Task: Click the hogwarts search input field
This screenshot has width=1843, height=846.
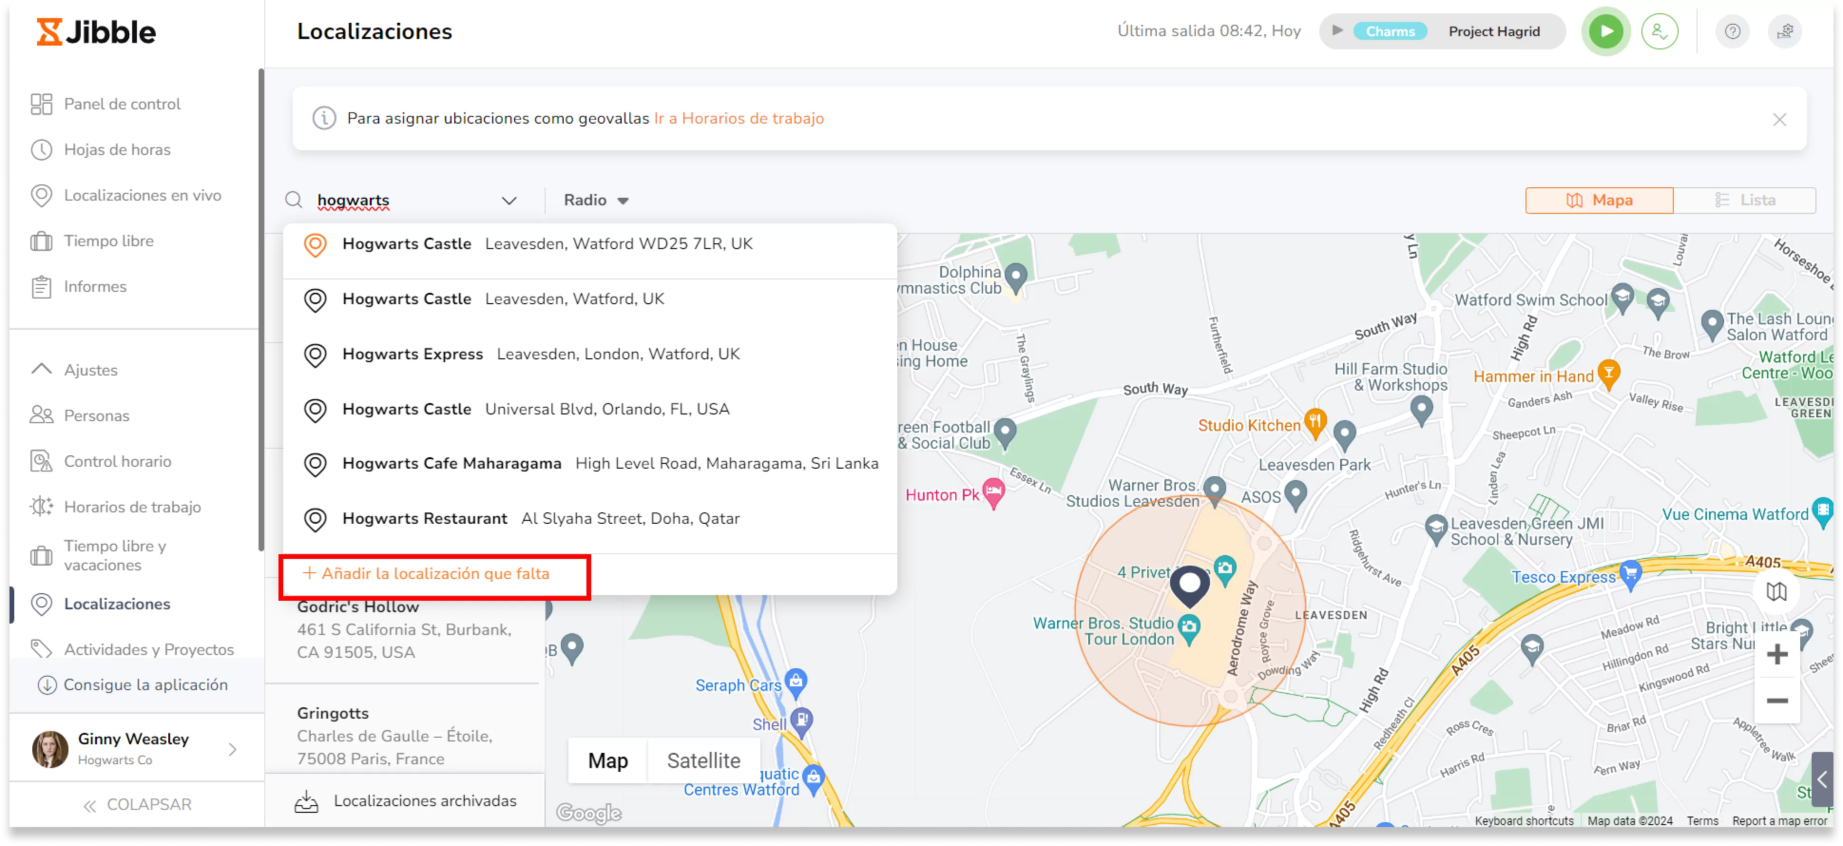Action: click(x=401, y=201)
